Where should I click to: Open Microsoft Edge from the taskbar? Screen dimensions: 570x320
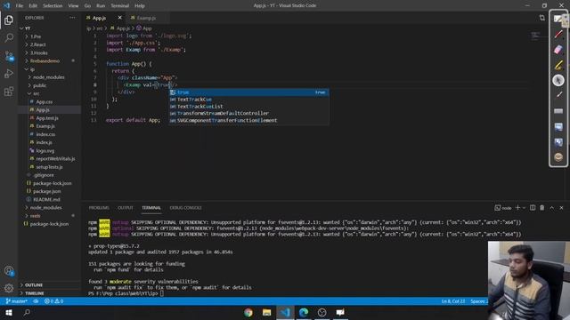pos(304,312)
